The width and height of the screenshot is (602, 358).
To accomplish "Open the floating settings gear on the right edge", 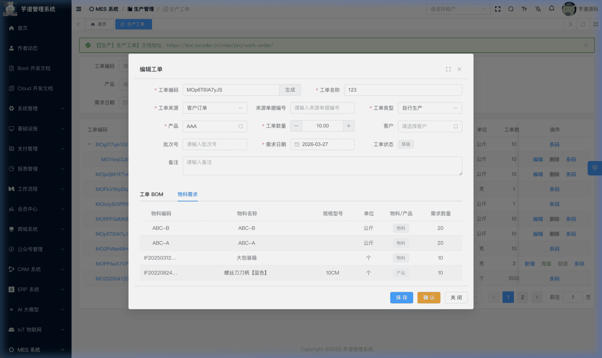I will [x=594, y=168].
